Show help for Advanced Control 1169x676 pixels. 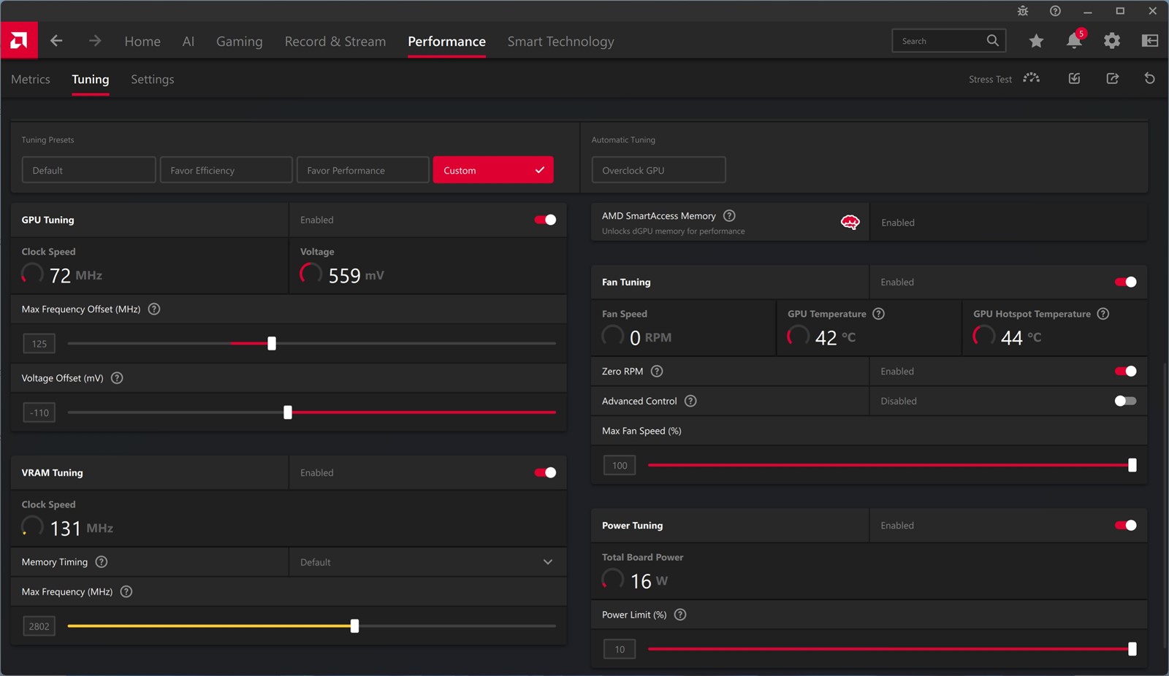(x=690, y=402)
